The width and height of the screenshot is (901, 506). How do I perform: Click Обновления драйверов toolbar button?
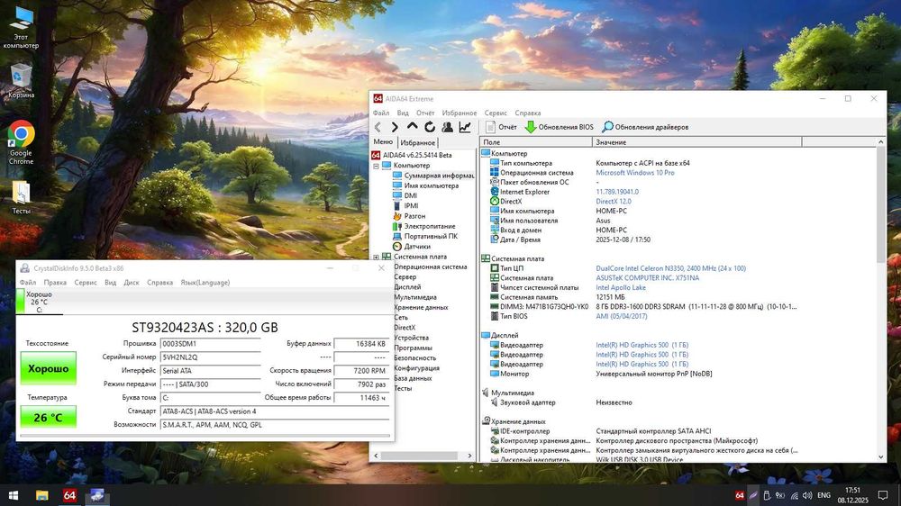pyautogui.click(x=645, y=127)
